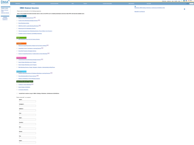Check Search Engine Marketing Level I box

(17, 62)
